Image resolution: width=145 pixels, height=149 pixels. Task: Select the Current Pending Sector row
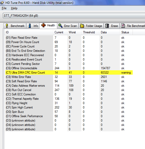point(69,64)
